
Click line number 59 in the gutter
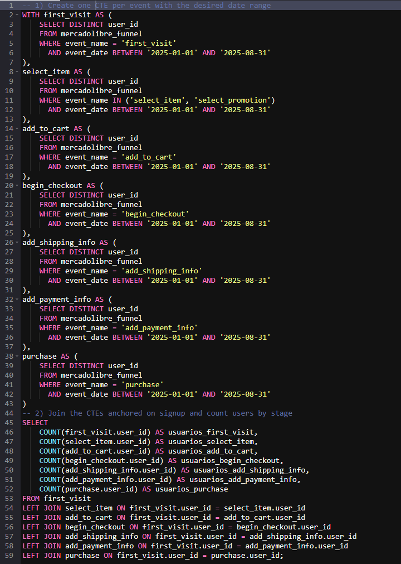(x=9, y=555)
